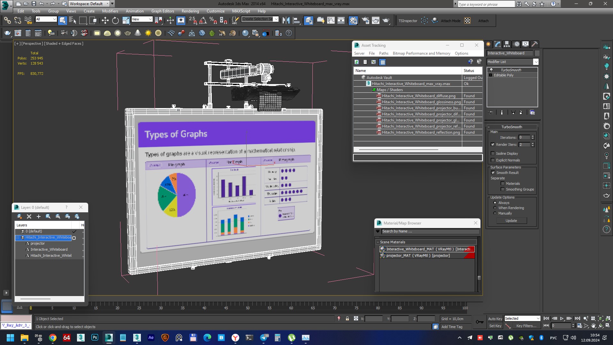Enable the Explicit Normals checkbox
Image resolution: width=613 pixels, height=345 pixels.
(493, 160)
